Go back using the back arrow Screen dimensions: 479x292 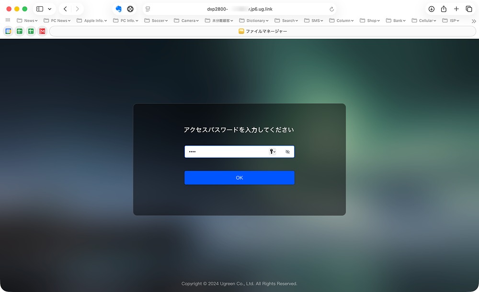[x=65, y=9]
